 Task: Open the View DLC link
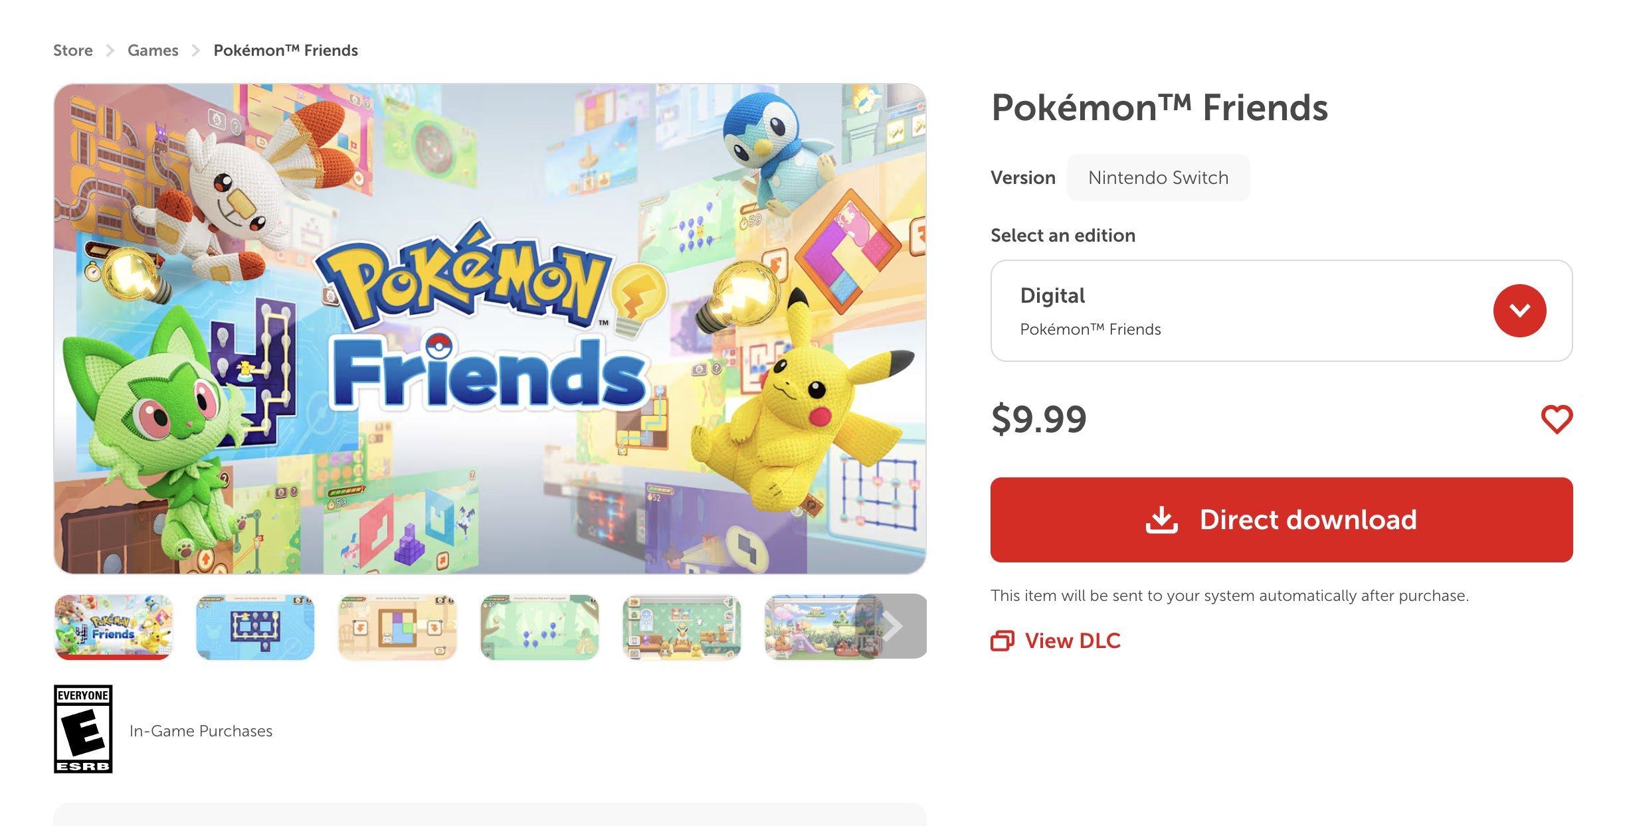pos(1072,641)
